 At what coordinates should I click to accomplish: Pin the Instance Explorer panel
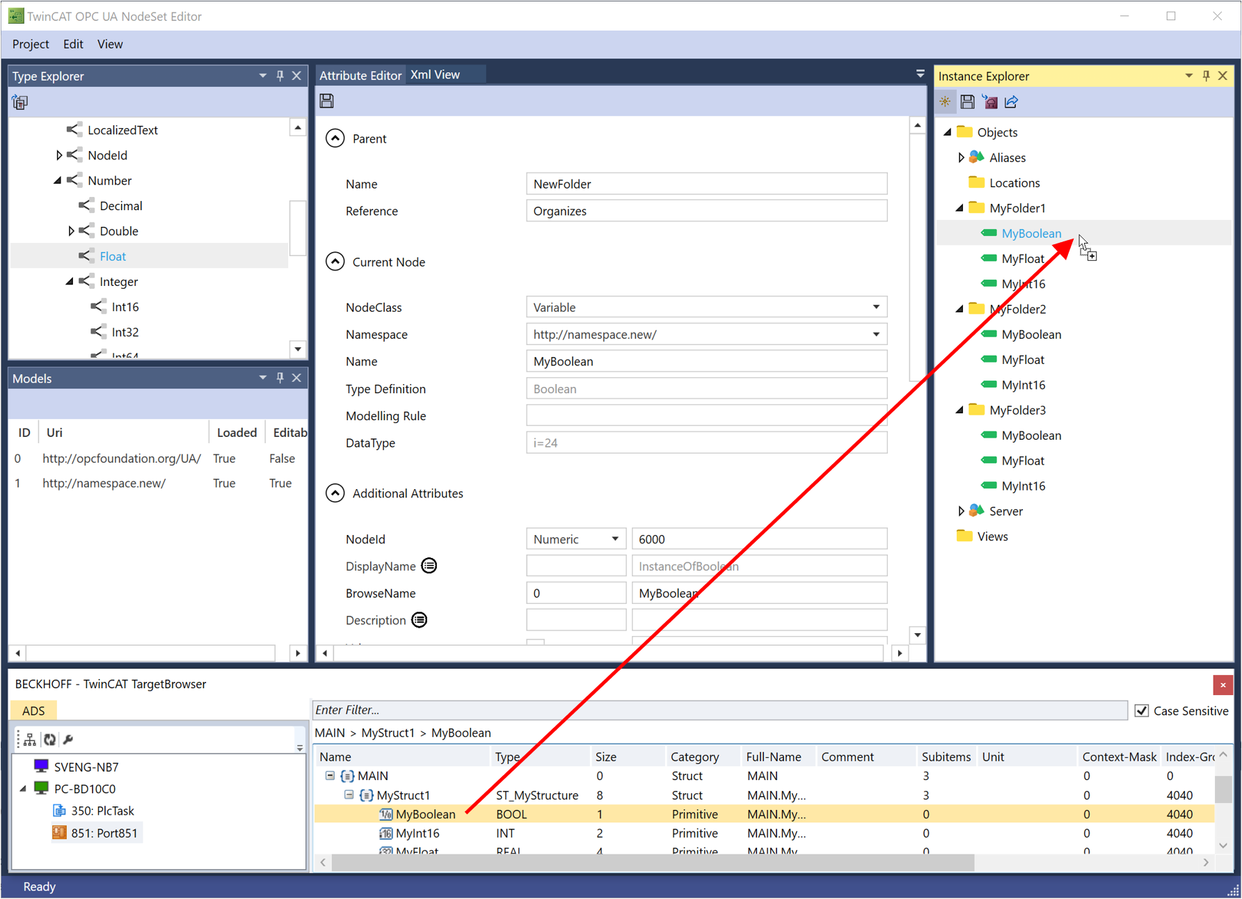click(1206, 76)
